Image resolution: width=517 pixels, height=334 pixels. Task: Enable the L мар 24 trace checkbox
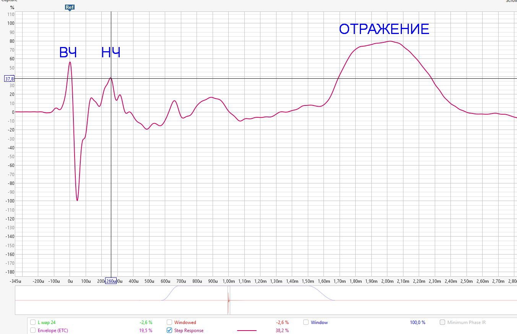tap(33, 322)
